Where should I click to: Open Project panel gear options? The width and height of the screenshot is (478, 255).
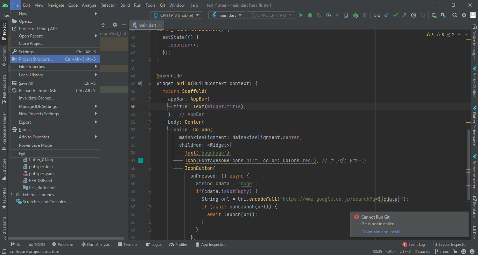115,25
